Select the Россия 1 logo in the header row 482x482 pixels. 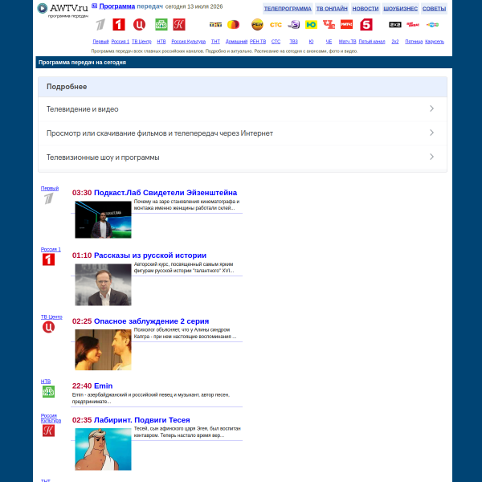pos(119,25)
